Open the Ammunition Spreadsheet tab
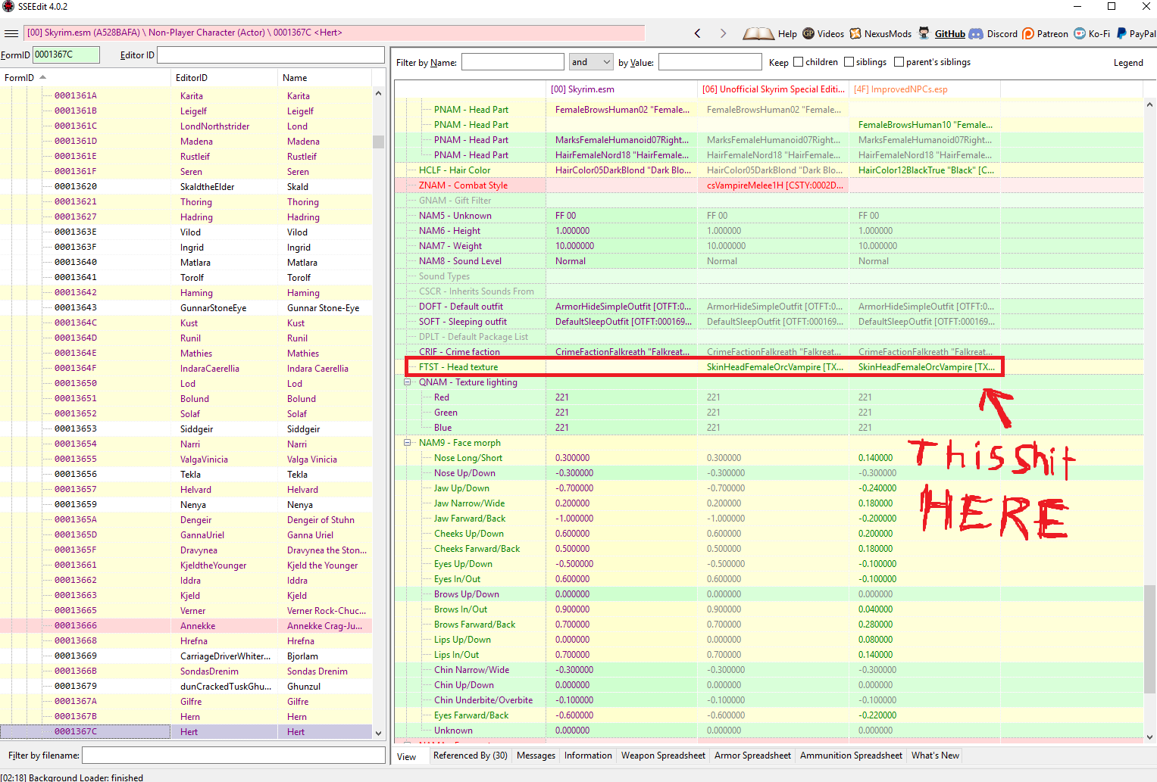 [x=851, y=756]
